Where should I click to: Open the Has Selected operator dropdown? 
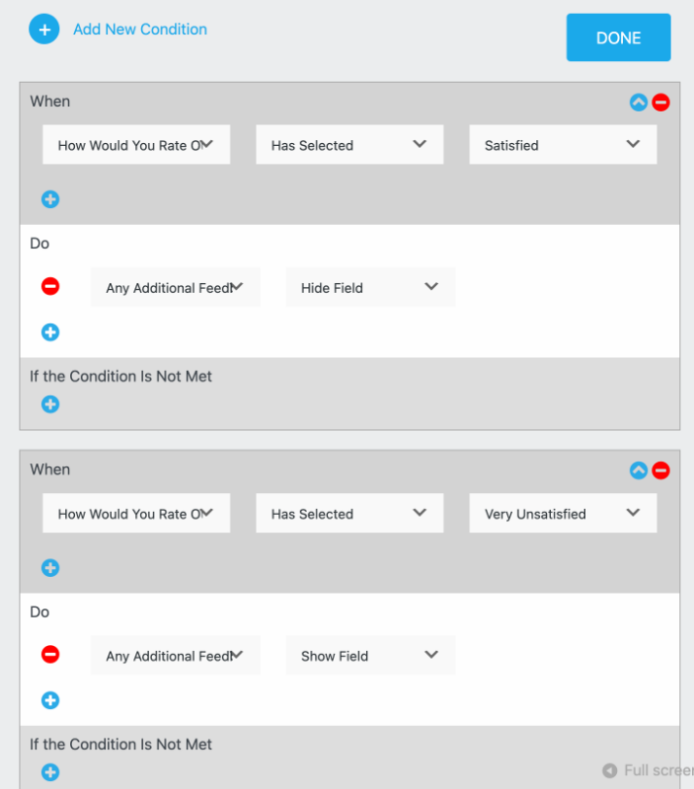[x=349, y=144]
